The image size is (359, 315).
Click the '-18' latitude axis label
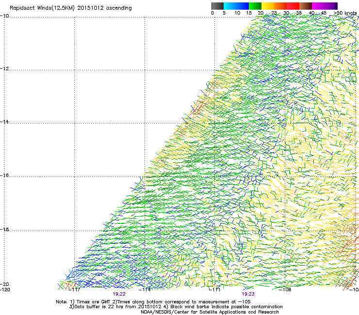click(x=4, y=229)
